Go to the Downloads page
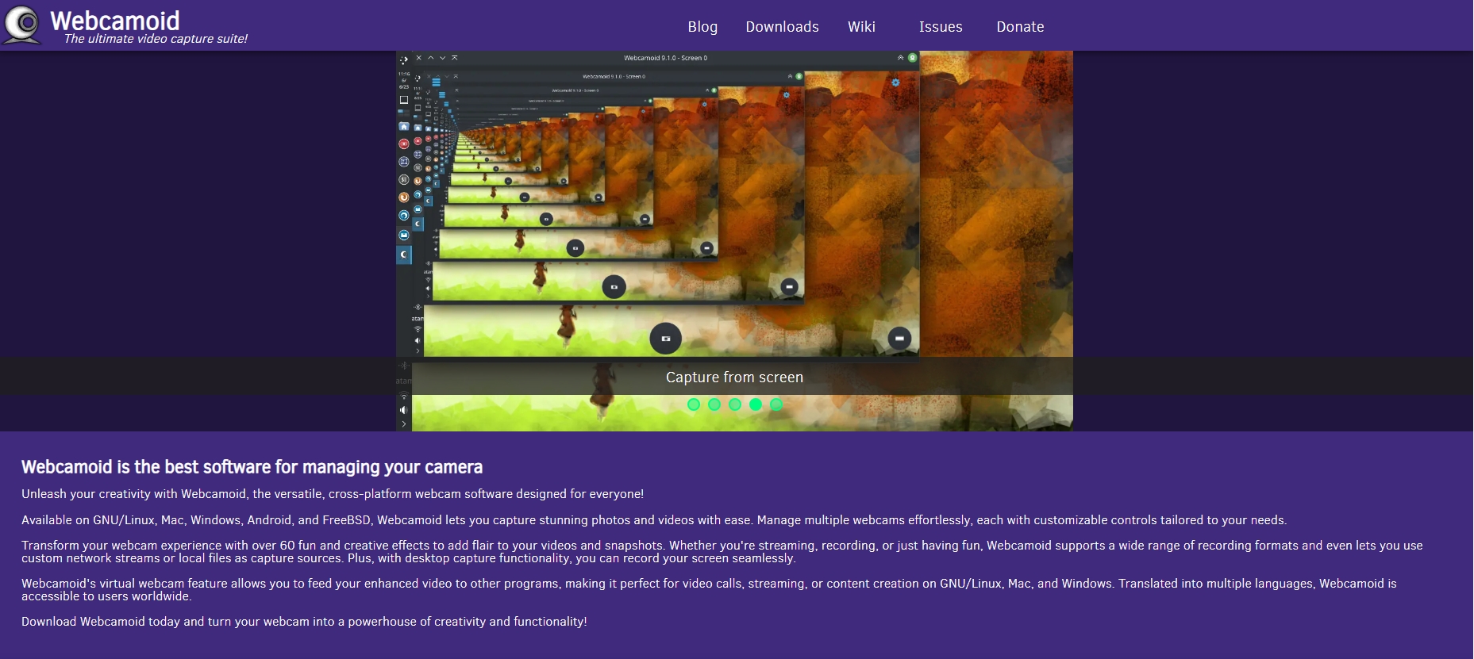 pyautogui.click(x=782, y=26)
